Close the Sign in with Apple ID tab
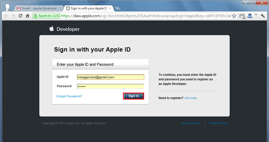 [110, 8]
